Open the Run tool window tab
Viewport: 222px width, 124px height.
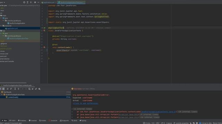(4, 121)
